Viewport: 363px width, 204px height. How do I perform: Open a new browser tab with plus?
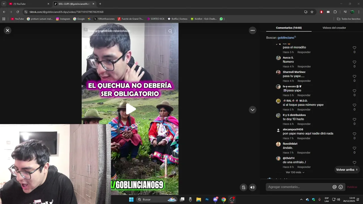pos(100,4)
